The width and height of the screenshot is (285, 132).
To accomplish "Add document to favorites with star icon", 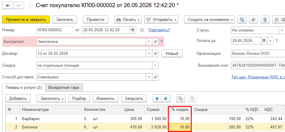I will tap(30, 6).
